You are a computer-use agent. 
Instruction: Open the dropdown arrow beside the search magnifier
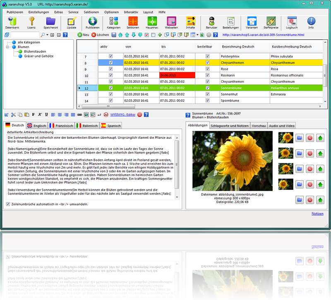coord(47,35)
